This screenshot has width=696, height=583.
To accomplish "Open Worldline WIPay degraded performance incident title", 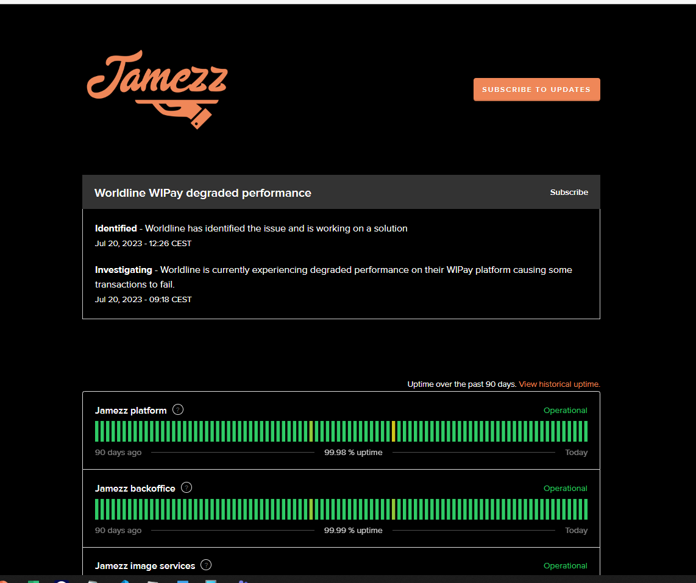I will pos(203,193).
